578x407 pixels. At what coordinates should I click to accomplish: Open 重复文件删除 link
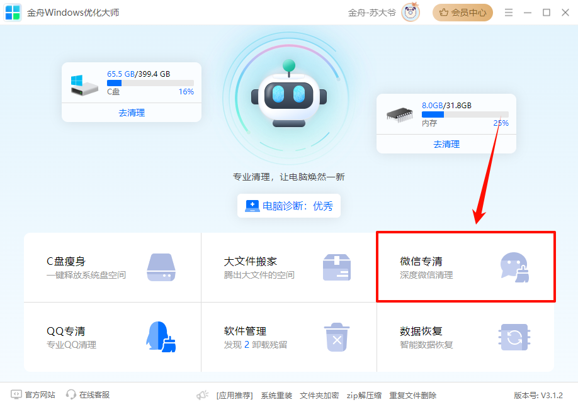click(413, 396)
